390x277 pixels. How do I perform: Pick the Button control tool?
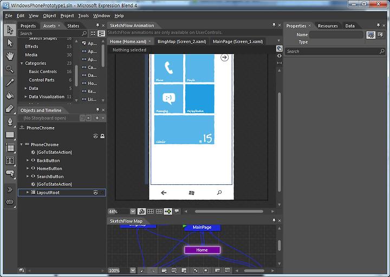(10, 173)
